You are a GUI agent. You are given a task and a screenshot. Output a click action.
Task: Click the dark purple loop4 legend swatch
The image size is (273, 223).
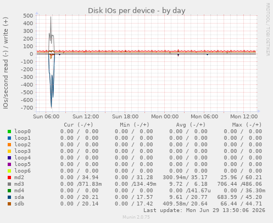[9, 158]
